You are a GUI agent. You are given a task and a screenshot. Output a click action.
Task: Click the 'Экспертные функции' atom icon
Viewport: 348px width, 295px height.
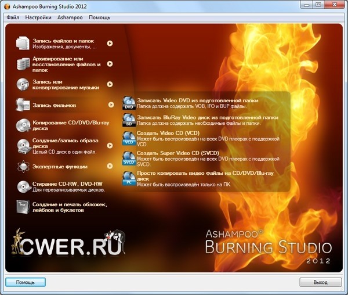click(x=23, y=167)
